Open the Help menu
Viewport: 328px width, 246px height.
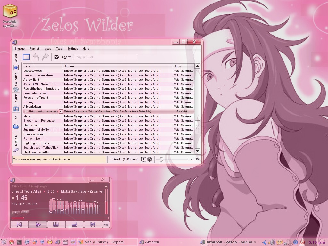pos(86,49)
